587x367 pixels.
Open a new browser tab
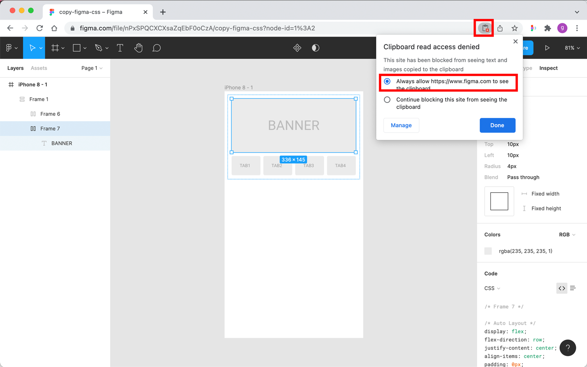(163, 12)
